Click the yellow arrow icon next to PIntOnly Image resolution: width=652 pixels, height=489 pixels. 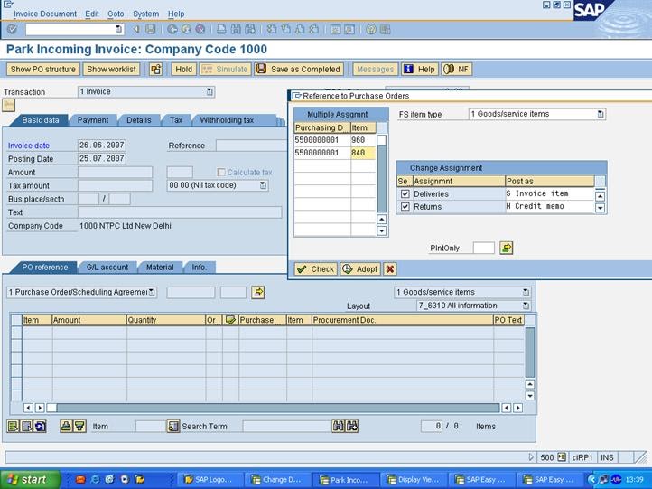tap(506, 248)
